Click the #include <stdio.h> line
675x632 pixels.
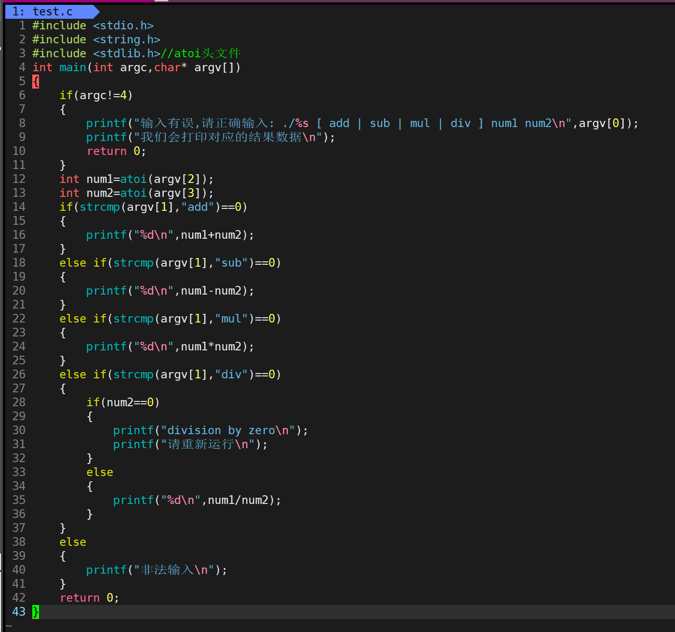(93, 26)
